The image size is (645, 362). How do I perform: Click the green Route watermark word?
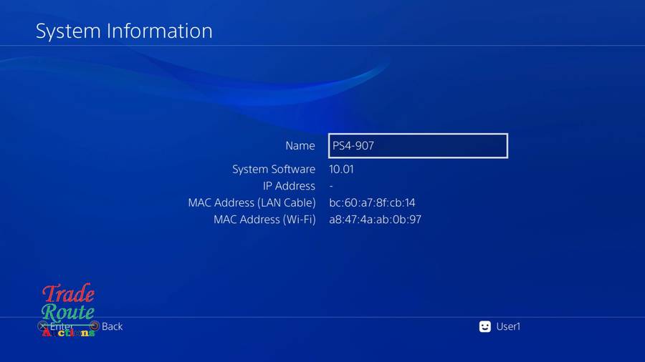(67, 313)
